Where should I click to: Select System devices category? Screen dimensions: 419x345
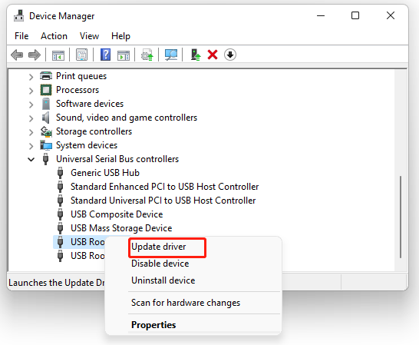point(87,145)
